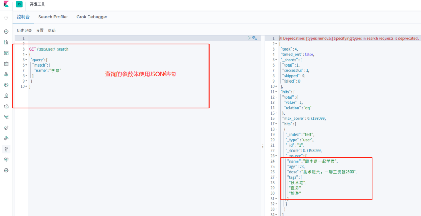Fold the "_shards" object in the response
Viewport: 421px width, 216px height.
coord(276,60)
